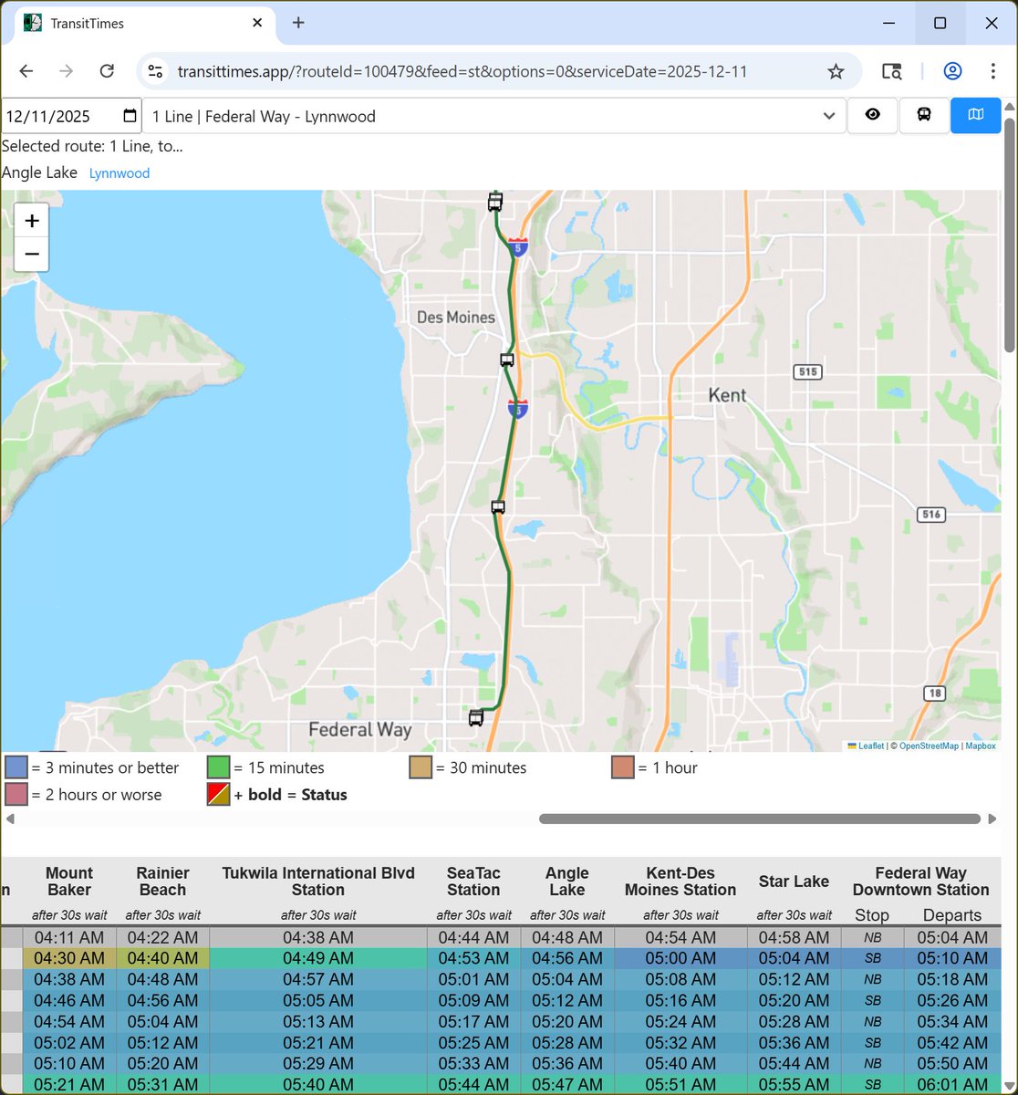The width and height of the screenshot is (1018, 1095).
Task: Zoom out on the map
Action: coord(32,254)
